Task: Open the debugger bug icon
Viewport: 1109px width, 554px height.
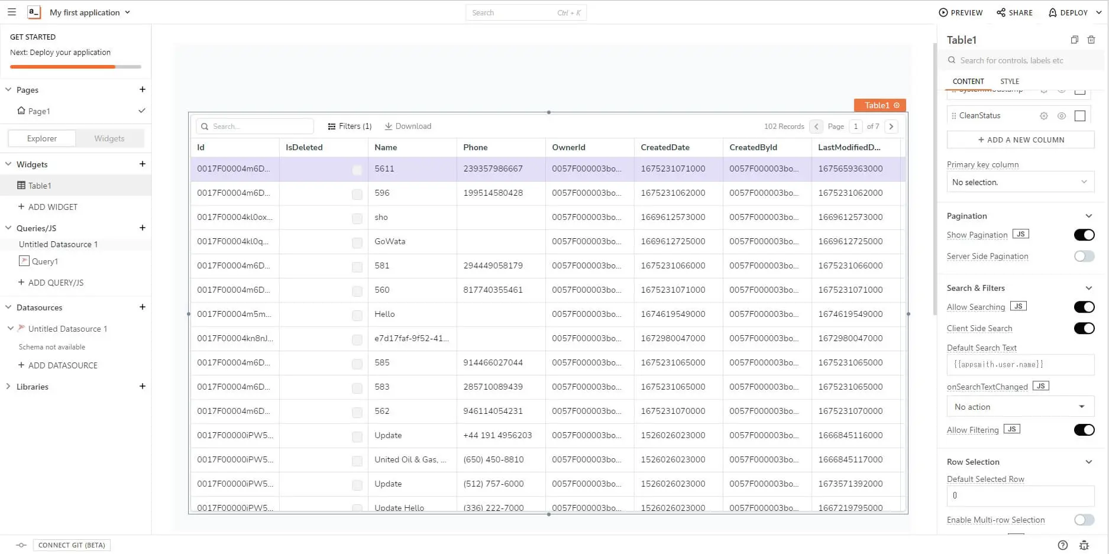Action: coord(1084,545)
